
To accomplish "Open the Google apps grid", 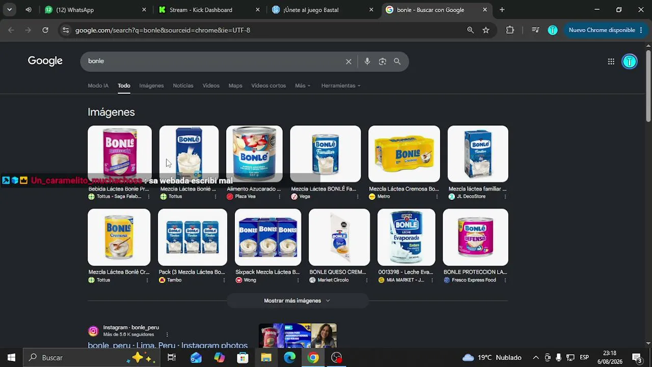I will 611,62.
